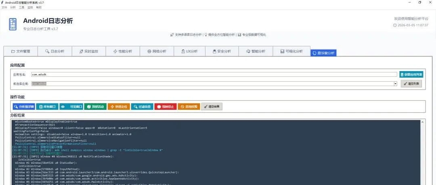Click the 过滤信息 button

click(142, 107)
